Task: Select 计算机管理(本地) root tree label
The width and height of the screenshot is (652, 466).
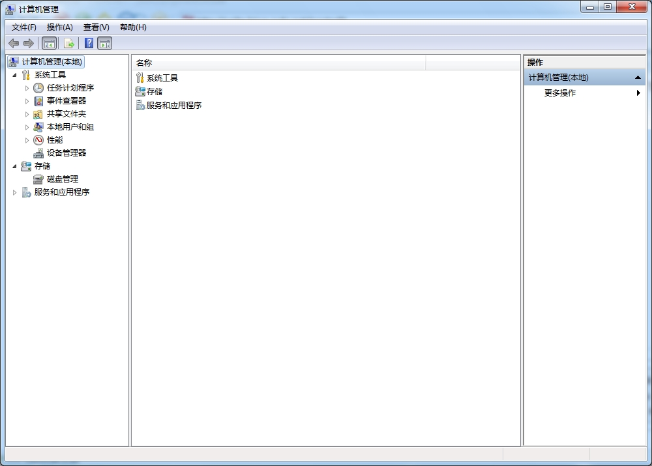Action: [52, 62]
